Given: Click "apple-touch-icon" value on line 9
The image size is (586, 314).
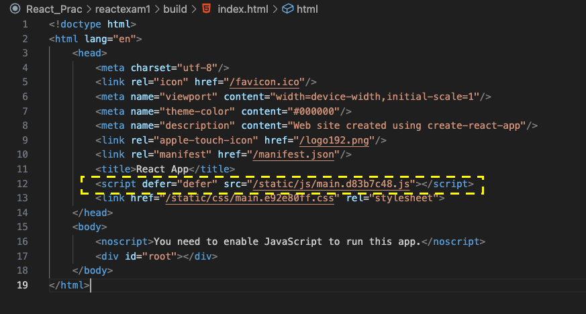Looking at the screenshot, I should tap(206, 140).
